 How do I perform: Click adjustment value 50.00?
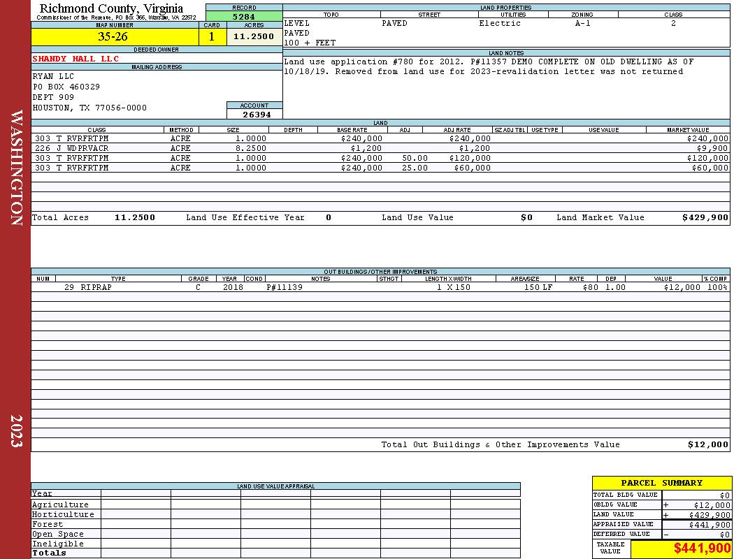(415, 158)
